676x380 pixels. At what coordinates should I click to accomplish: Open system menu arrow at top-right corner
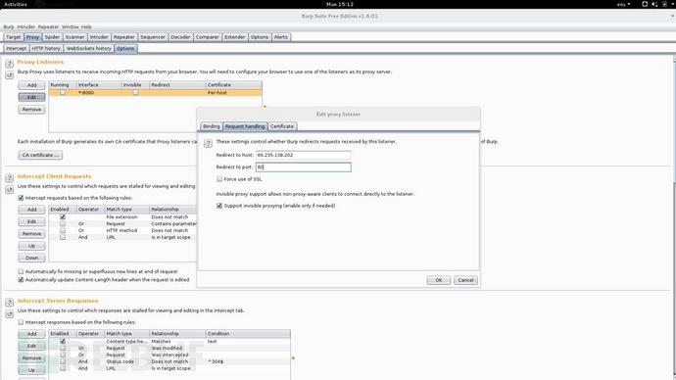coord(672,4)
